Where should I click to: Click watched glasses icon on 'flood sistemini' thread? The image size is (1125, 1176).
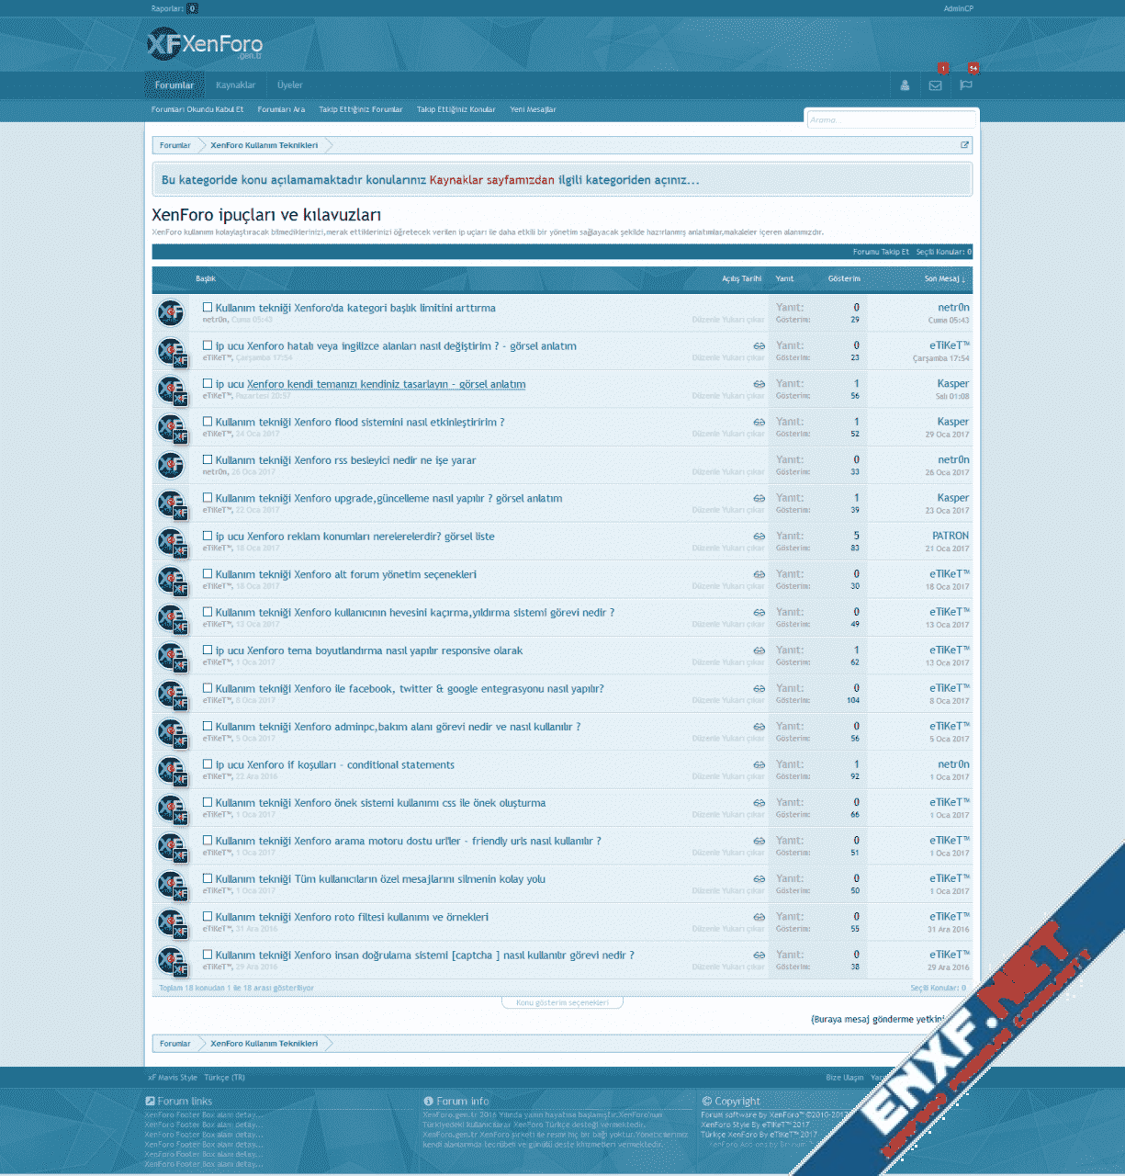tap(759, 423)
